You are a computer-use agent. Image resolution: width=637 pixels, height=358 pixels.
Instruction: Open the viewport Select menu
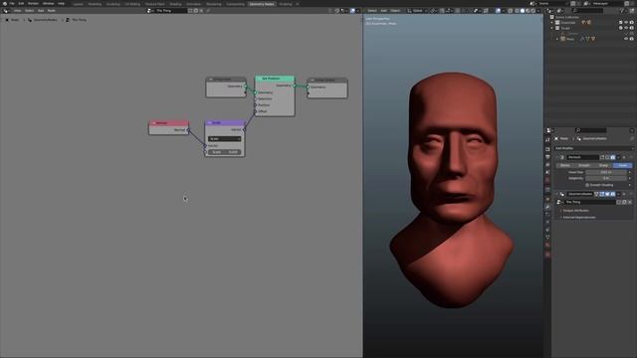(x=372, y=11)
